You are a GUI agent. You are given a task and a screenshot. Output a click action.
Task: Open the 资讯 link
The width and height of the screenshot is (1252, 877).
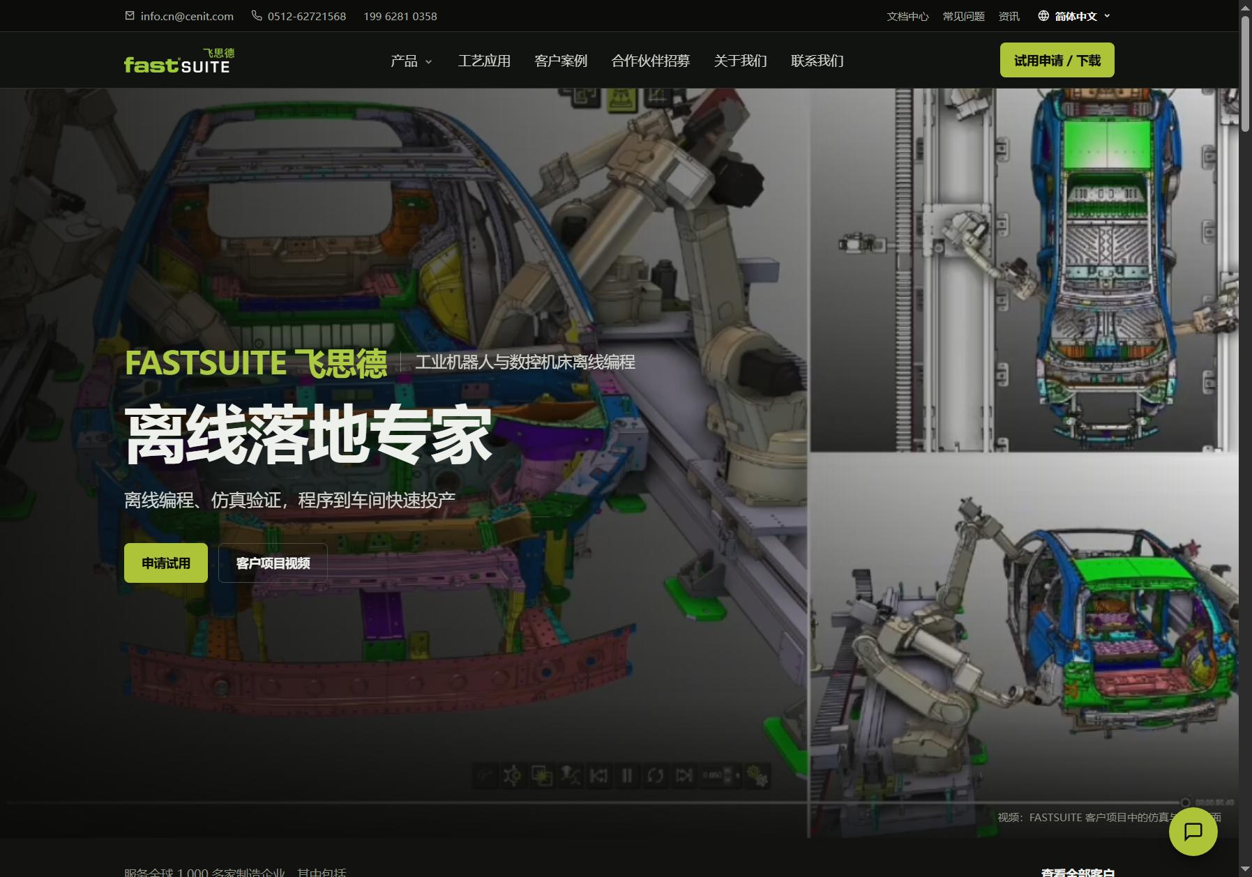tap(1009, 16)
